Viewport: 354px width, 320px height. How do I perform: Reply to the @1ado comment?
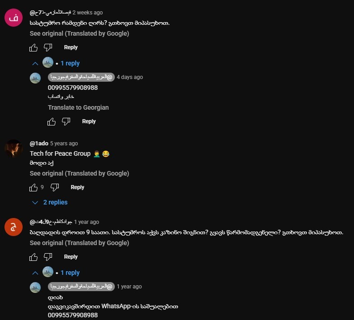coord(77,187)
